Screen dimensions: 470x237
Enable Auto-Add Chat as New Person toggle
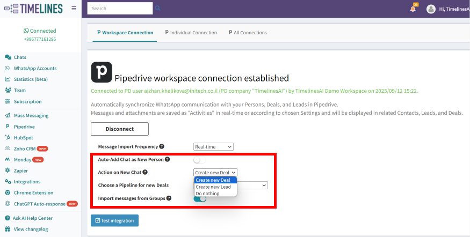200,160
